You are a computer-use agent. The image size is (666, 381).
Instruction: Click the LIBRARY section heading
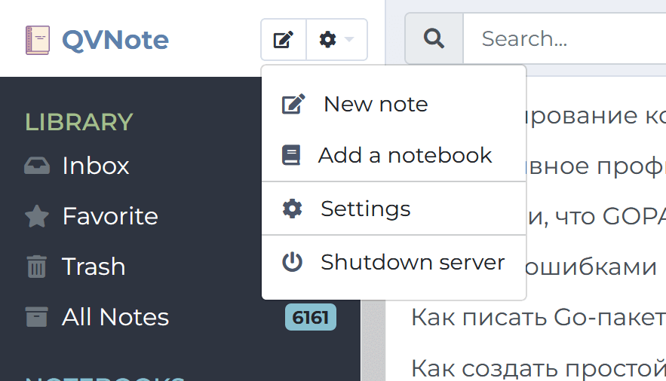pyautogui.click(x=79, y=122)
